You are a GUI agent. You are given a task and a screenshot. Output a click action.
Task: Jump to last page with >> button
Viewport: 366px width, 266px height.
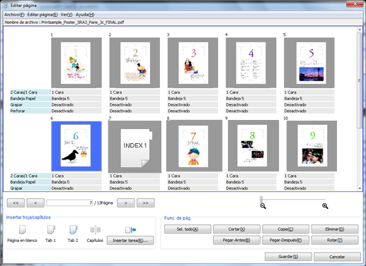(x=146, y=202)
